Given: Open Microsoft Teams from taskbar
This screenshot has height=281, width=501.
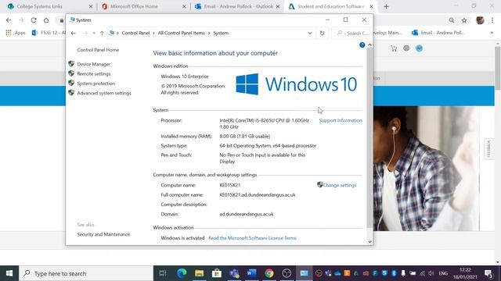Looking at the screenshot, I should [x=234, y=273].
